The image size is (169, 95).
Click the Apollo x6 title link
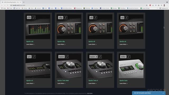[x=123, y=41]
